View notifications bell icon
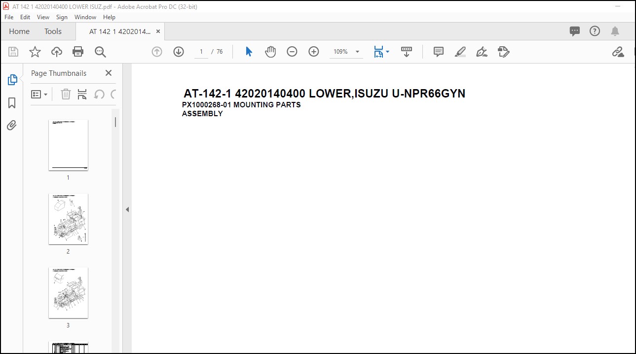This screenshot has height=354, width=636. (615, 31)
